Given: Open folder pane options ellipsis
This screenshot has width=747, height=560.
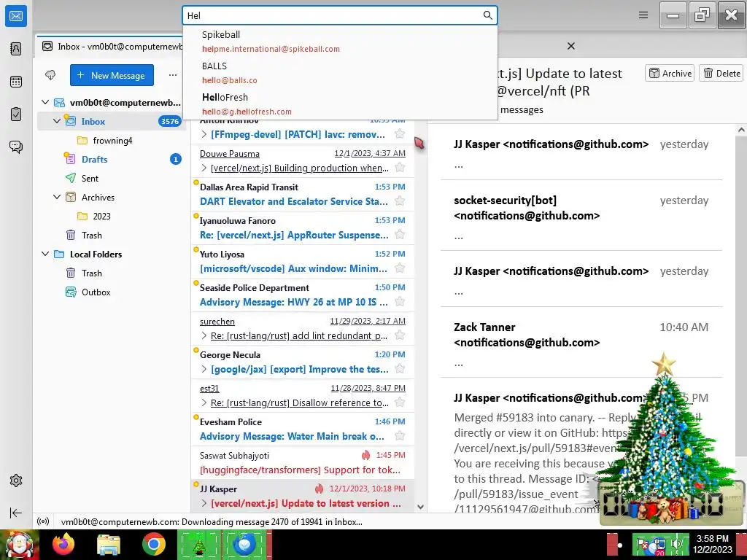Looking at the screenshot, I should [x=172, y=75].
